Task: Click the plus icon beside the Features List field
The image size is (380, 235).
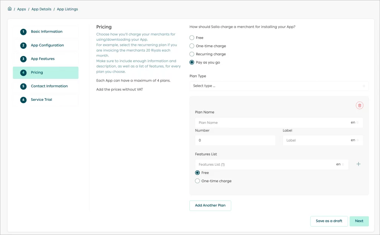Action: pos(358,164)
